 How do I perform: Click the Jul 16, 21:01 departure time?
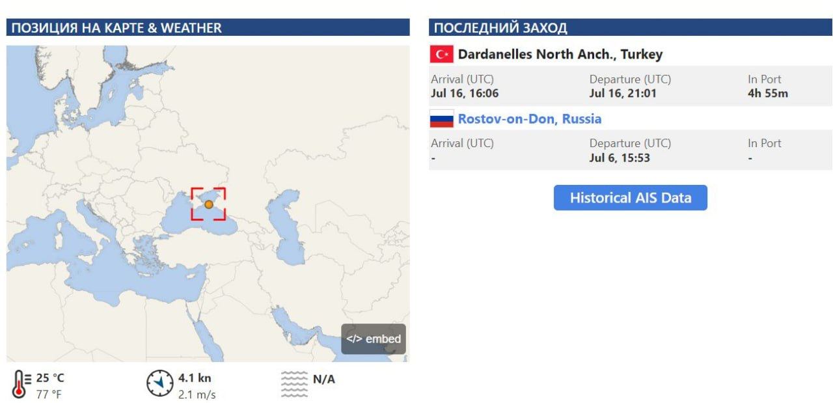click(623, 93)
